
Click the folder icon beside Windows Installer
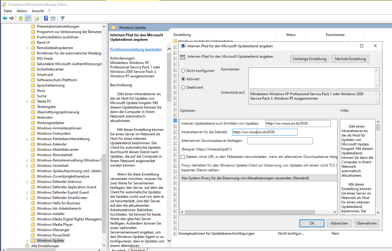pyautogui.click(x=33, y=214)
